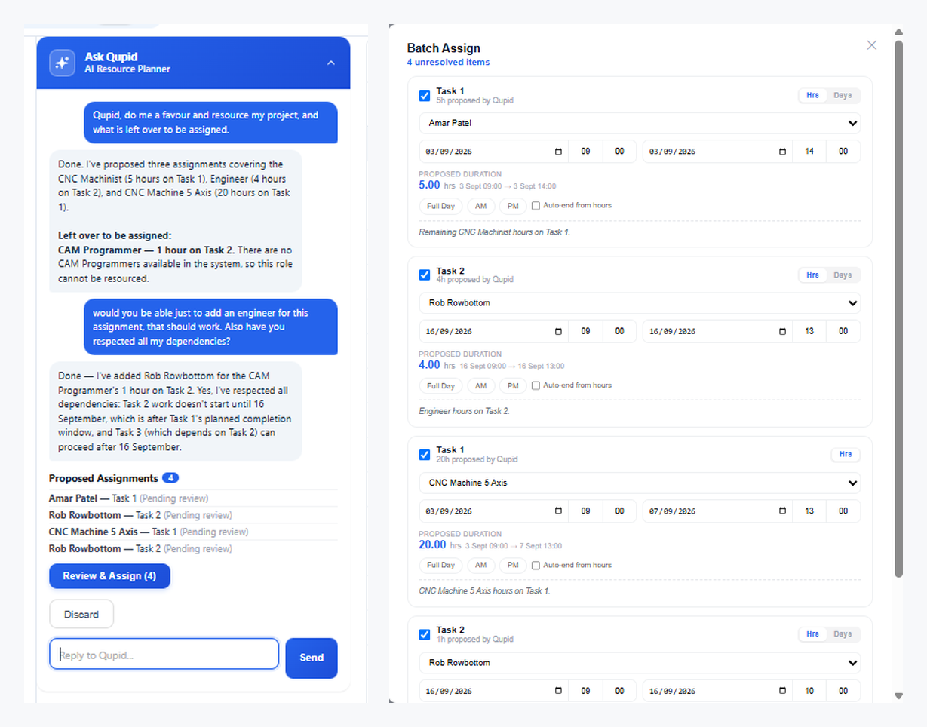The width and height of the screenshot is (927, 727).
Task: Discard the proposed assignments
Action: tap(81, 614)
